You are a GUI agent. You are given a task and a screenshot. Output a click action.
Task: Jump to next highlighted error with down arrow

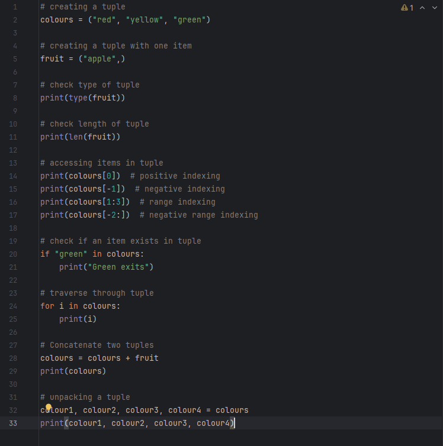click(435, 8)
